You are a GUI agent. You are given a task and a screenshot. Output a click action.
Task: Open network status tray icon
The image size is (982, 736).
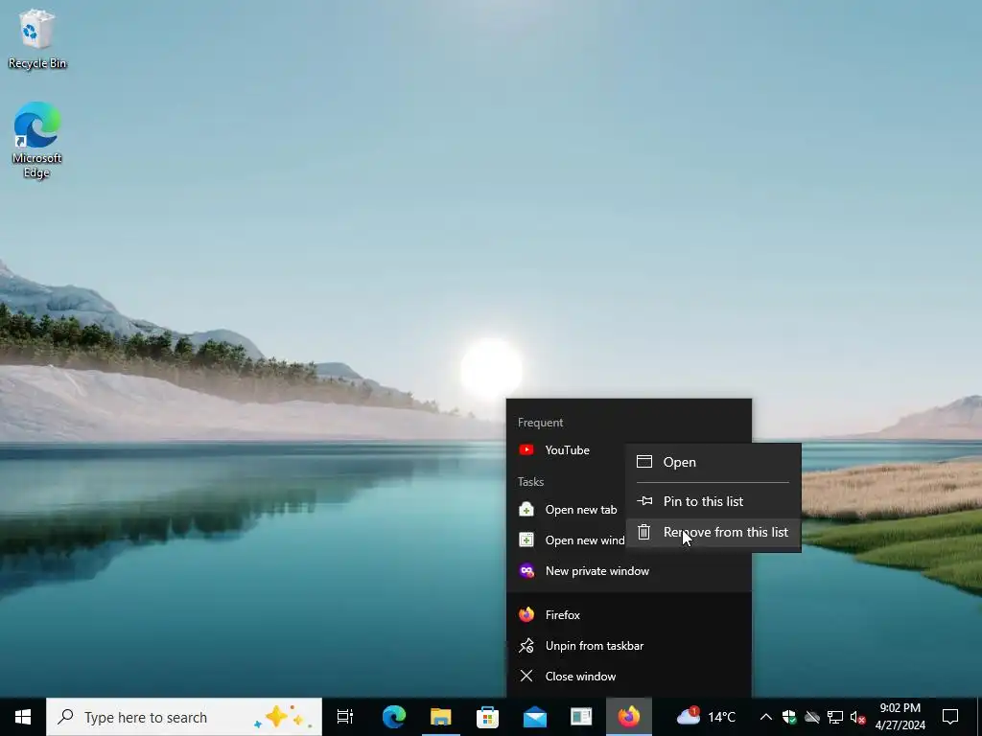pos(835,717)
